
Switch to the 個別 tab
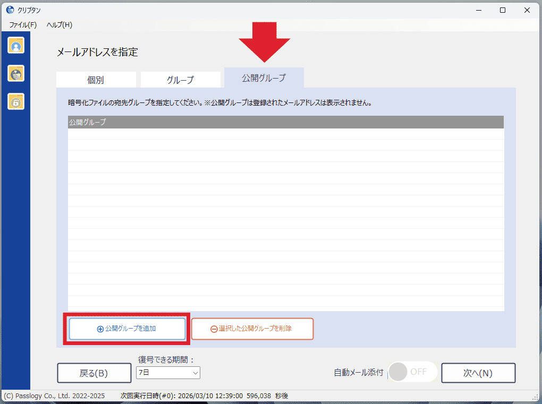tap(96, 80)
